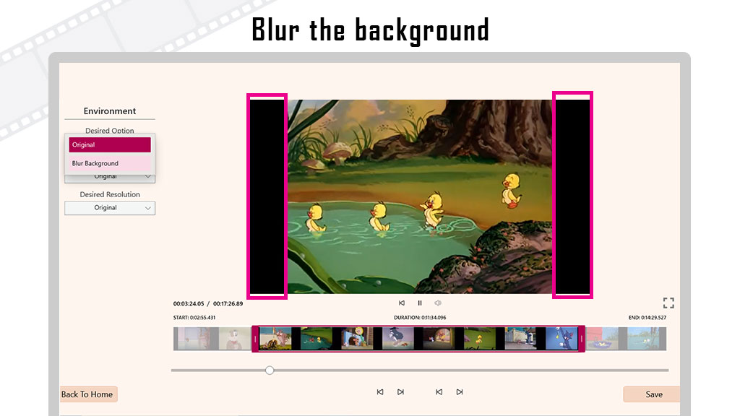Choose Original in the open option list
This screenshot has width=740, height=416.
tap(110, 144)
